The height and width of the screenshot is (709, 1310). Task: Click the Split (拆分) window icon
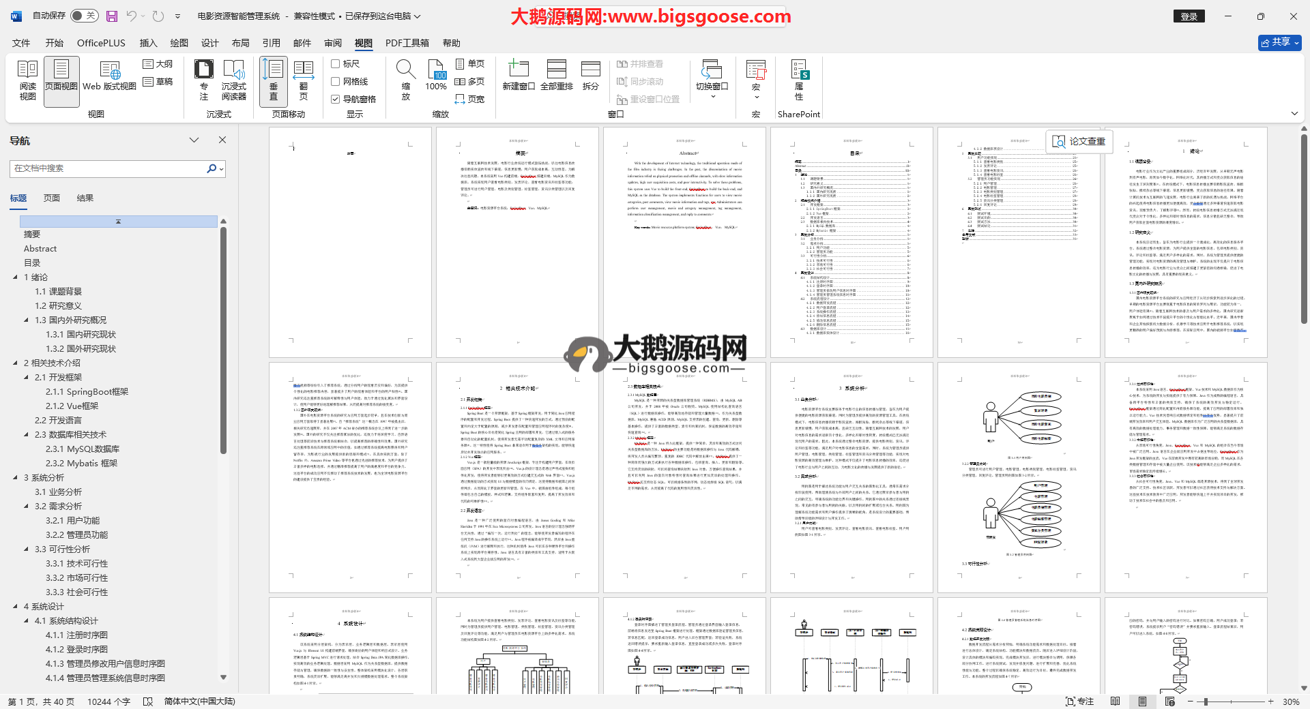tap(590, 76)
